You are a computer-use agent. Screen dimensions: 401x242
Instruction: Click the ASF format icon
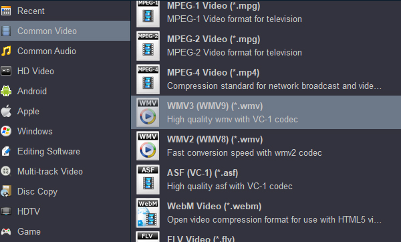(148, 179)
